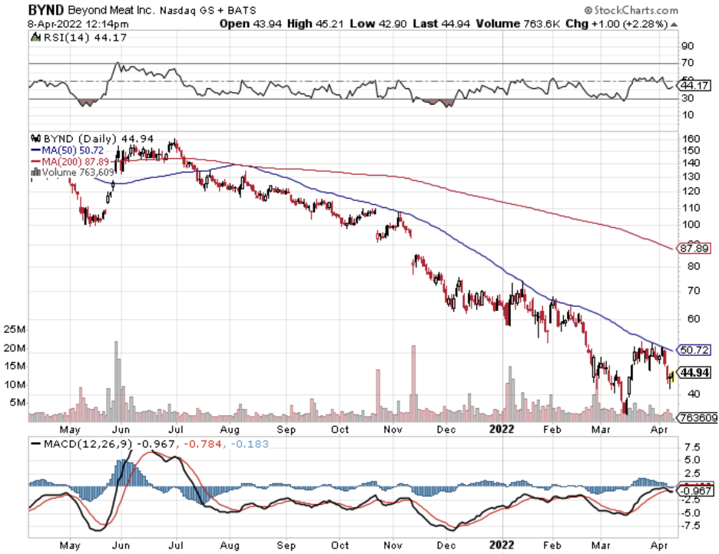Viewport: 719px width, 554px height.
Task: Click the Open 43.94 value
Action: pyautogui.click(x=250, y=24)
